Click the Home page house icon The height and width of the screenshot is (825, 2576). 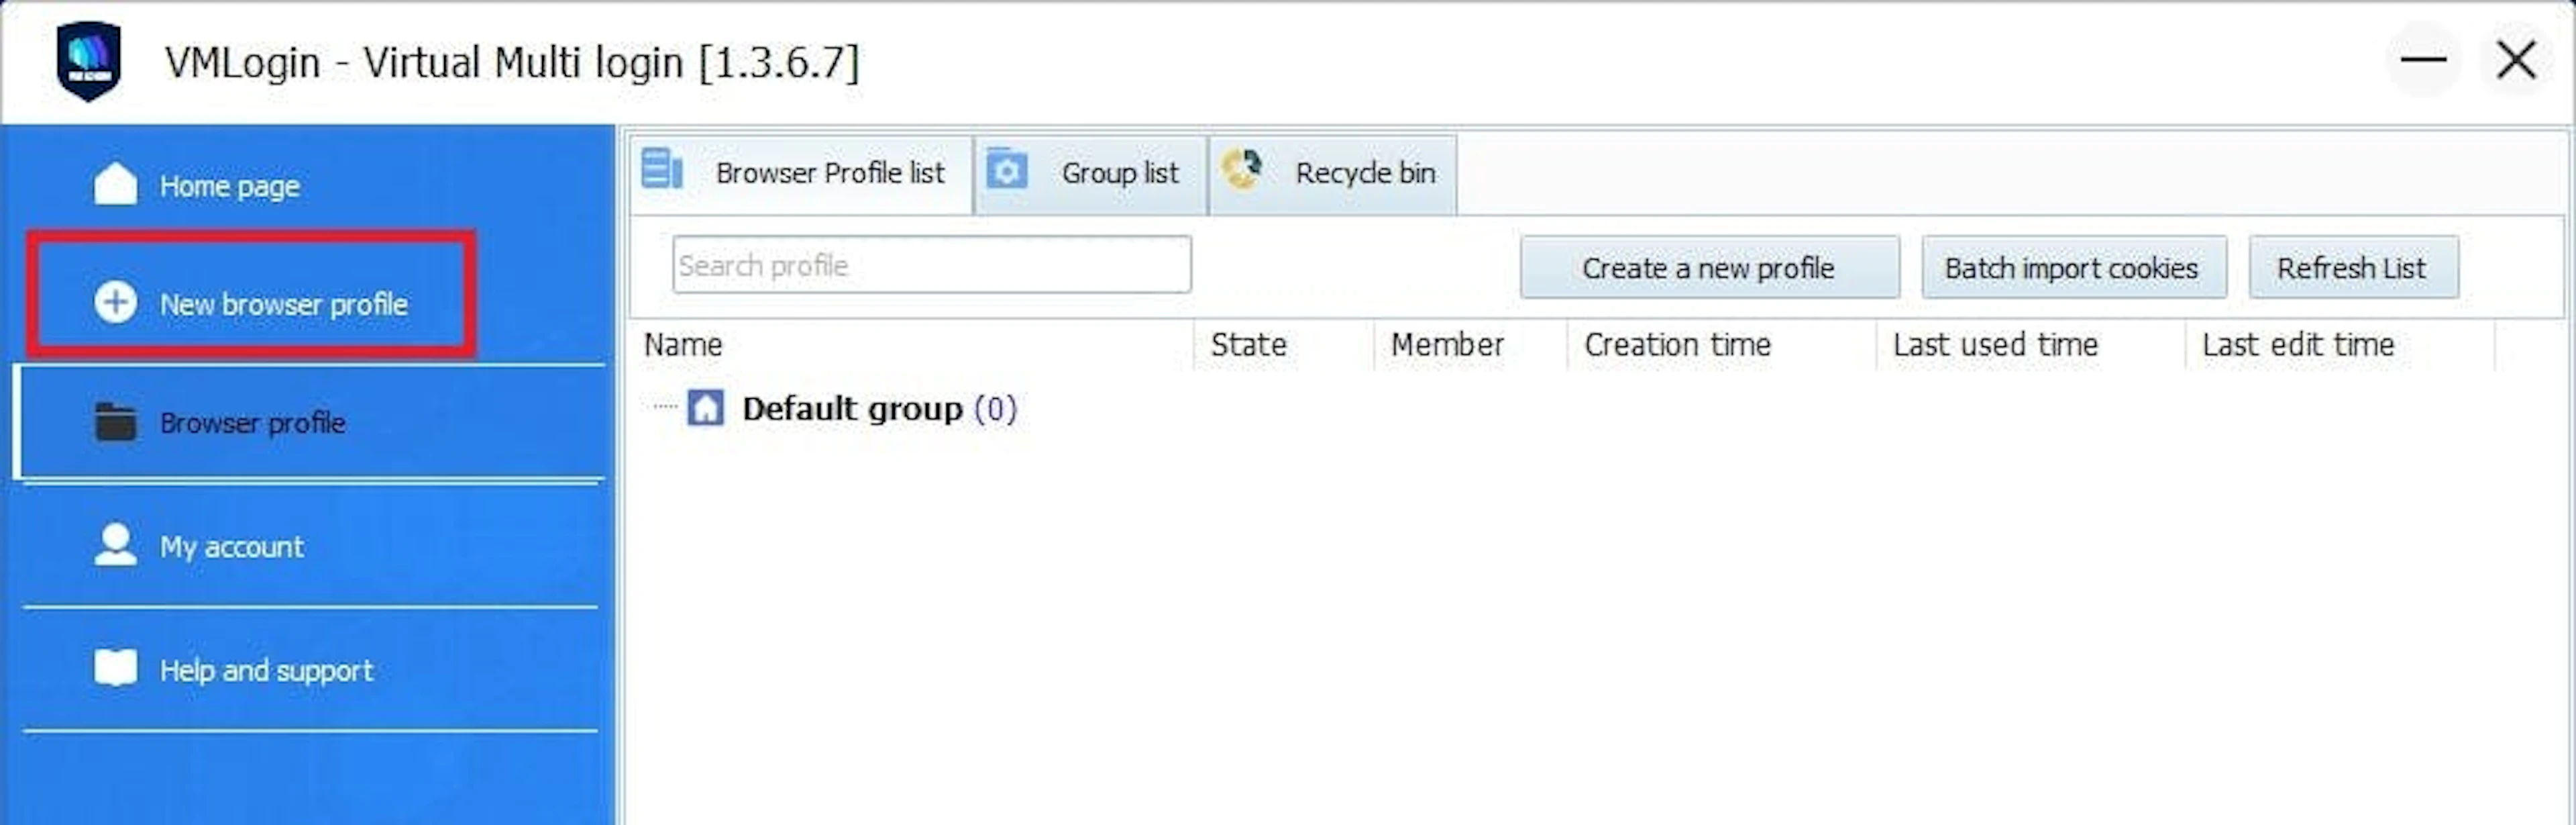coord(115,185)
